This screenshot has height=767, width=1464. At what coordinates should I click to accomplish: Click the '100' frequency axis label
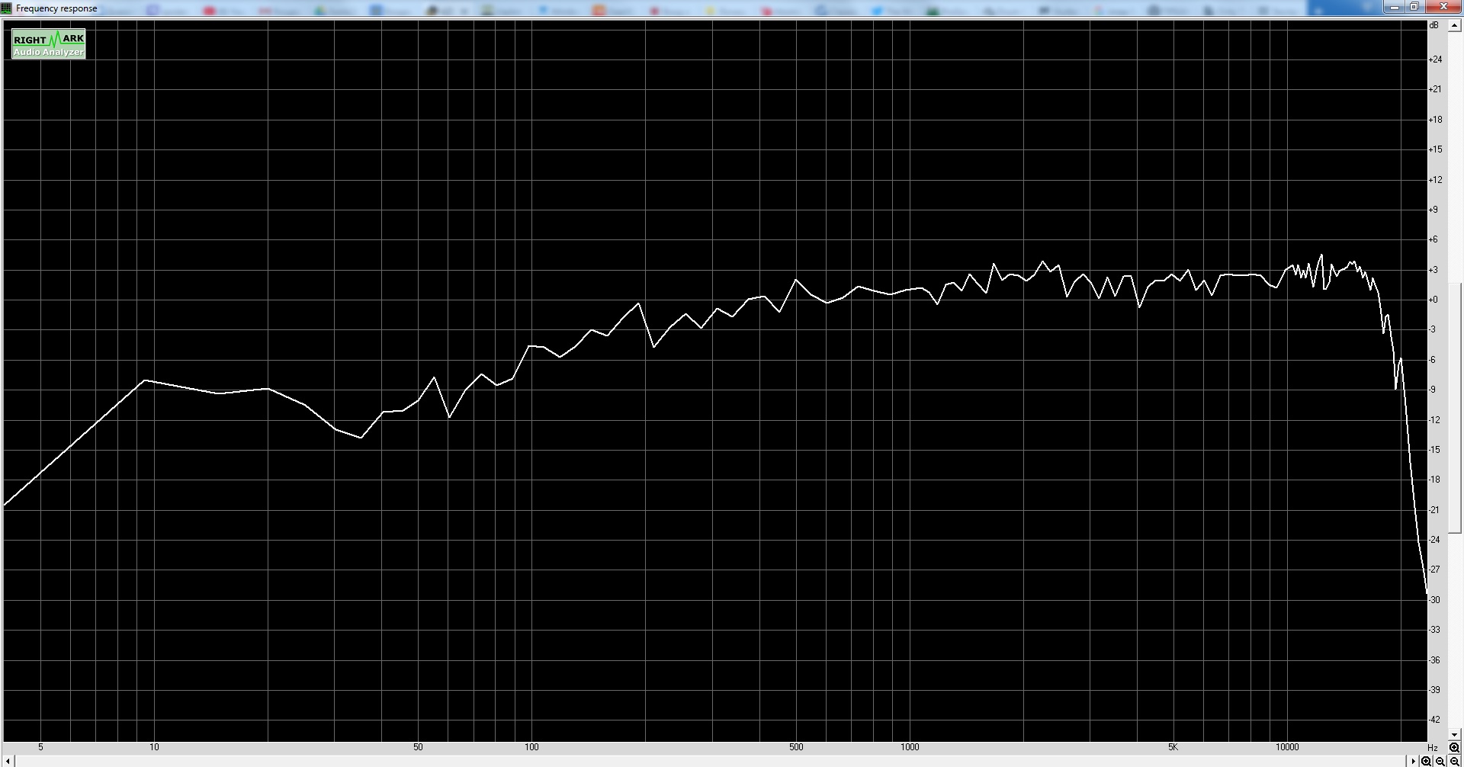531,747
